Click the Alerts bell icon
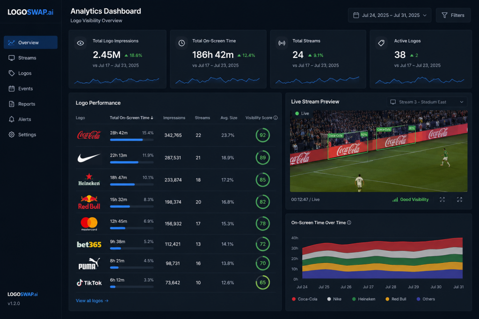479x319 pixels. point(12,119)
